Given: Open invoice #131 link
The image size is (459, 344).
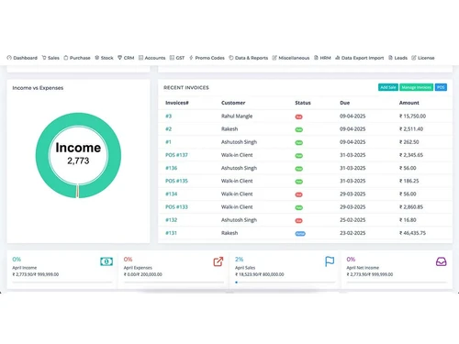Looking at the screenshot, I should coord(172,233).
